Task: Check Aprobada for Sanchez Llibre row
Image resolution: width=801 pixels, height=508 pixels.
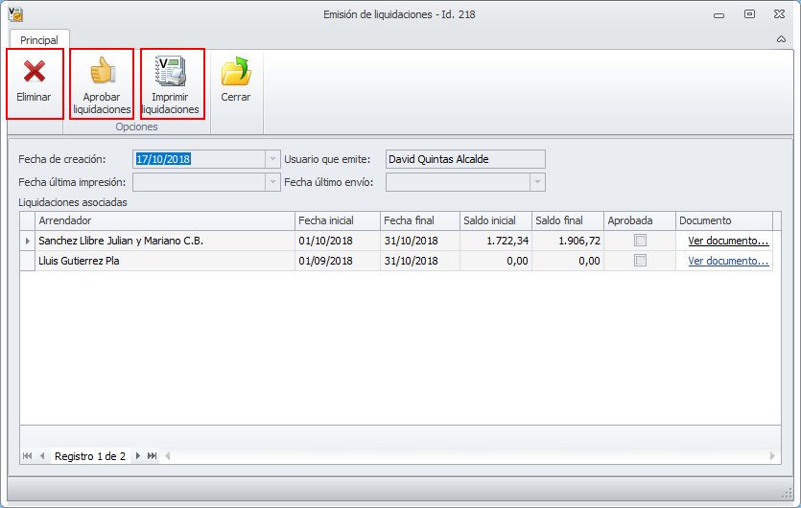Action: click(x=640, y=241)
